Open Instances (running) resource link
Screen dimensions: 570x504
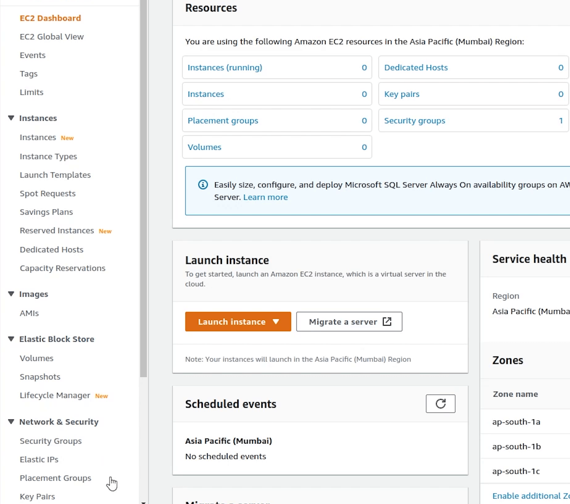tap(225, 68)
